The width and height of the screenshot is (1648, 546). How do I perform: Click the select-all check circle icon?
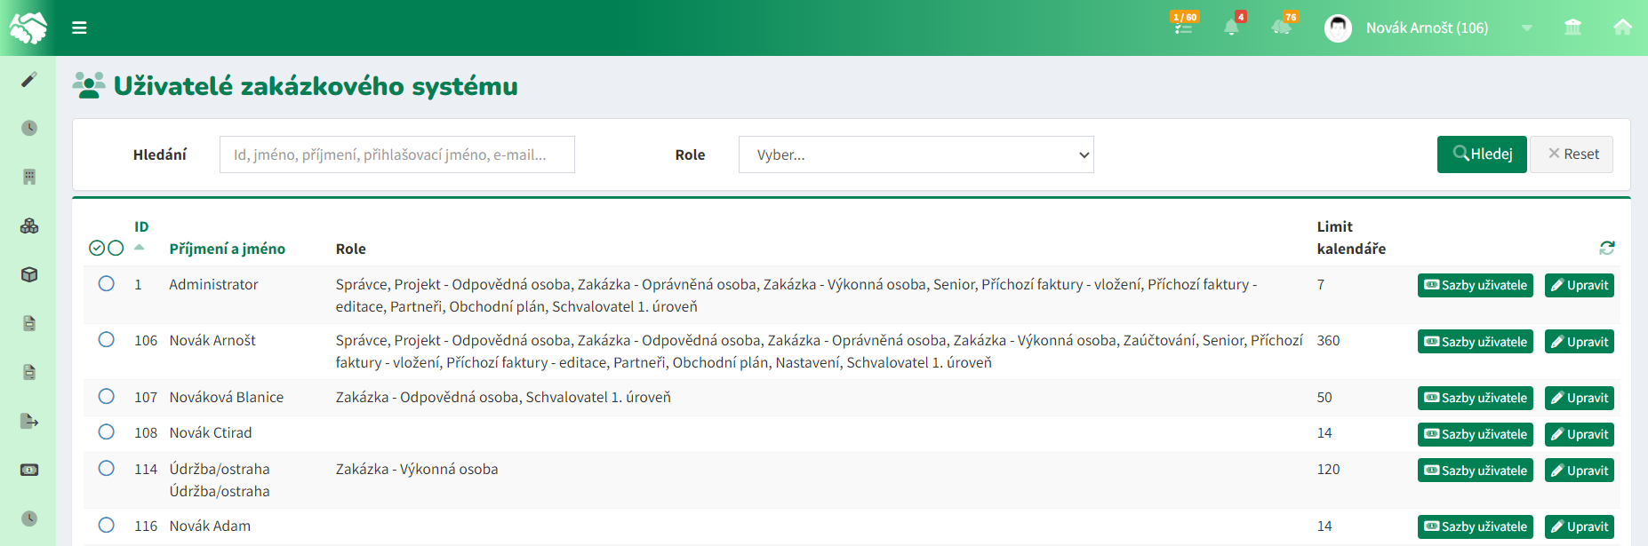[97, 248]
